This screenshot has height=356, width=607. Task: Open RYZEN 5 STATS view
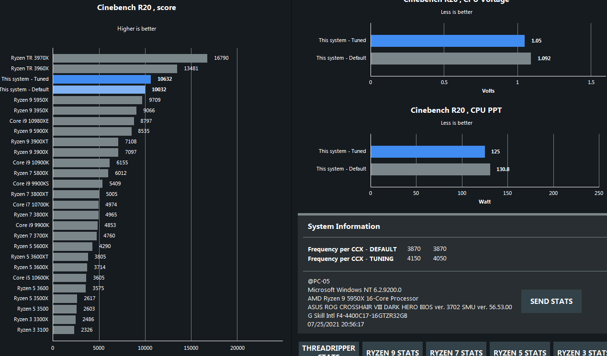[520, 349]
